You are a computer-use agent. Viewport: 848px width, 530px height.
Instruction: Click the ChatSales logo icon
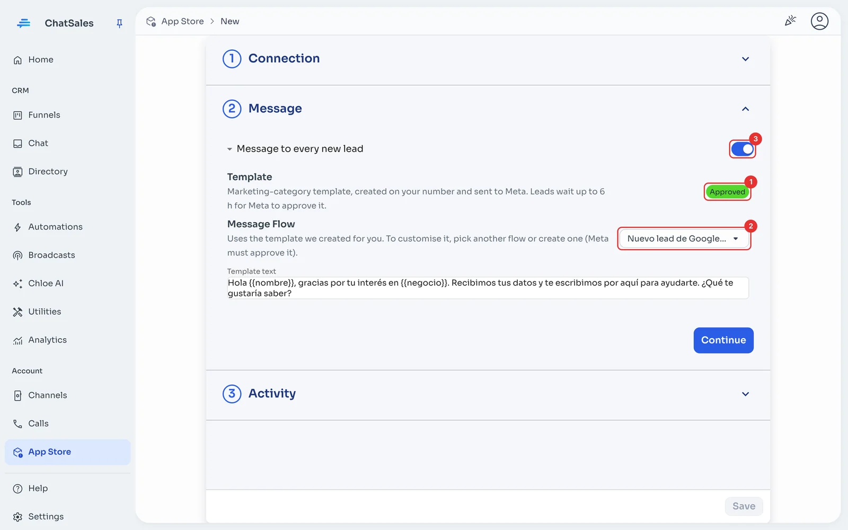click(23, 23)
